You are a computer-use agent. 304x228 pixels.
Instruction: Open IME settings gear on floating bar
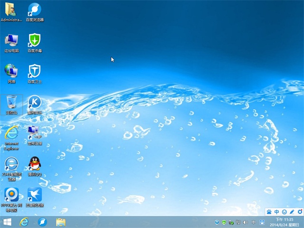pyautogui.click(x=299, y=211)
